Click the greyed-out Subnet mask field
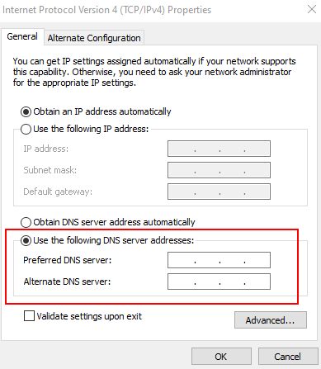The height and width of the screenshot is (369, 321). (219, 170)
